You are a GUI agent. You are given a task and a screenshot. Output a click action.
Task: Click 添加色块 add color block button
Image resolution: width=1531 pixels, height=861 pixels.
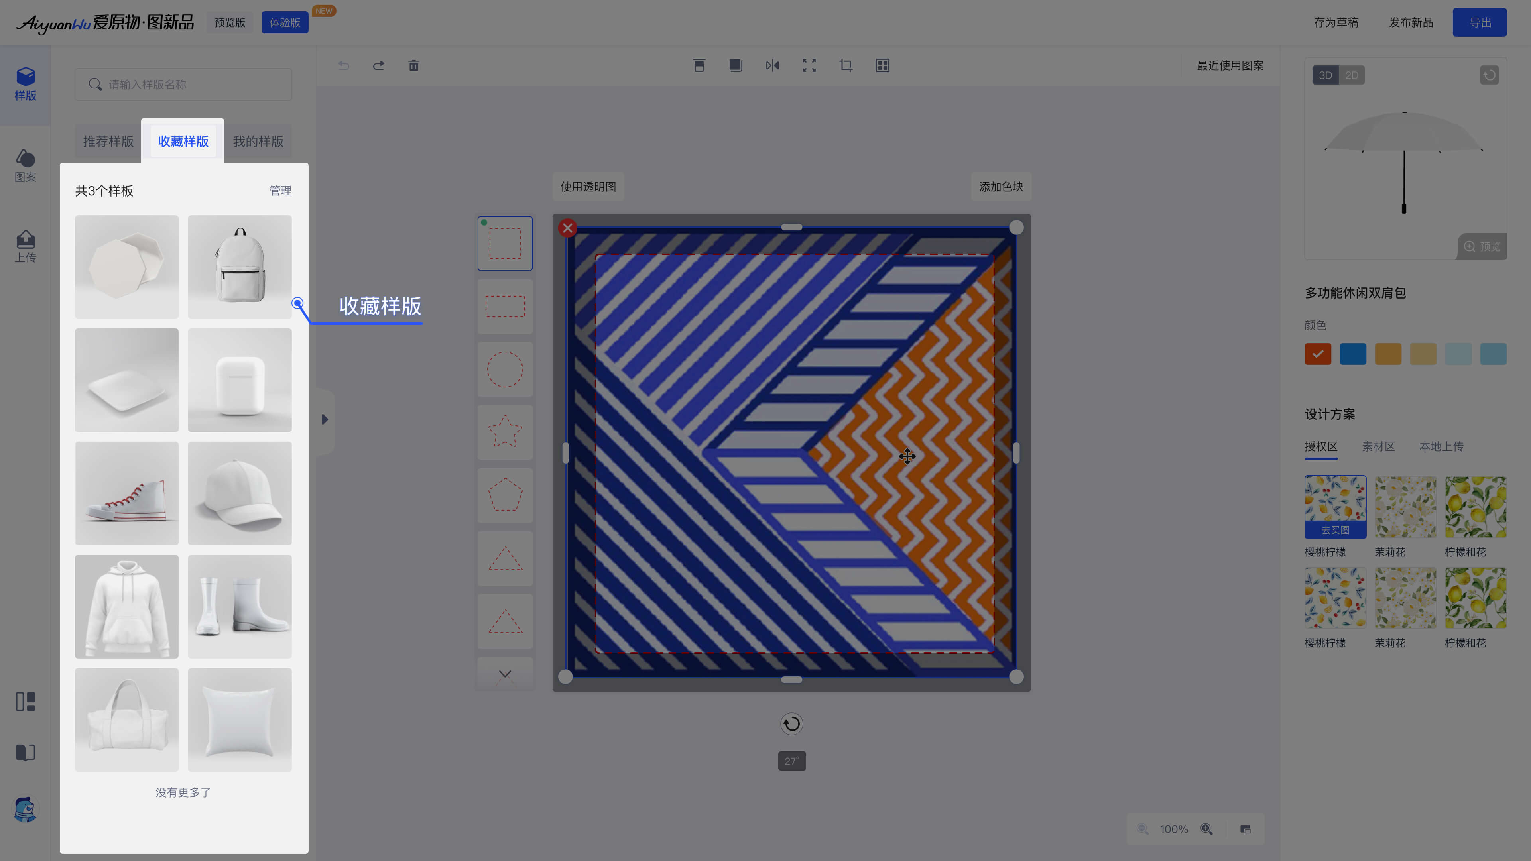[x=1001, y=187]
